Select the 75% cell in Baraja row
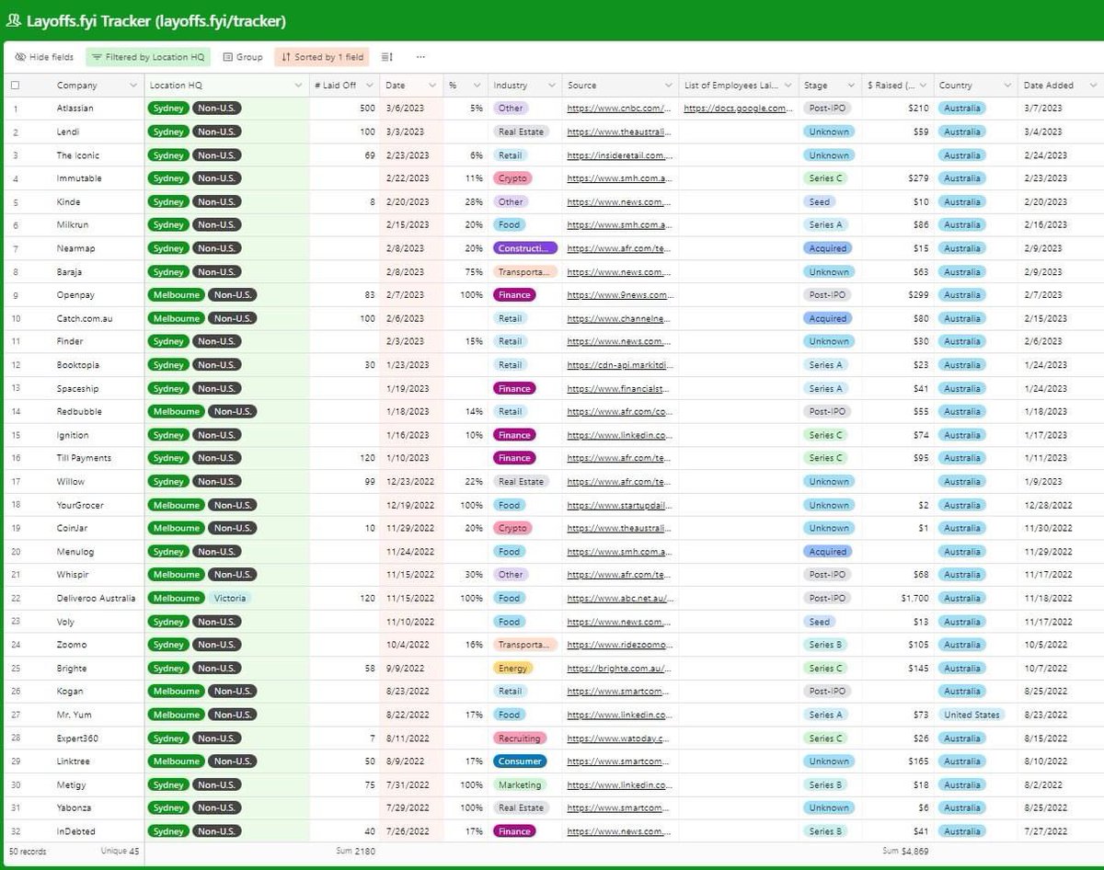 point(466,272)
